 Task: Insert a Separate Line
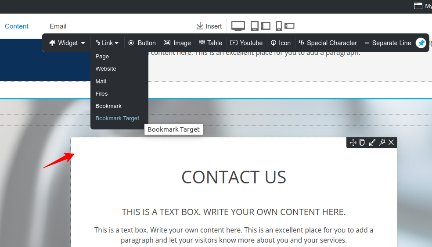coord(388,43)
